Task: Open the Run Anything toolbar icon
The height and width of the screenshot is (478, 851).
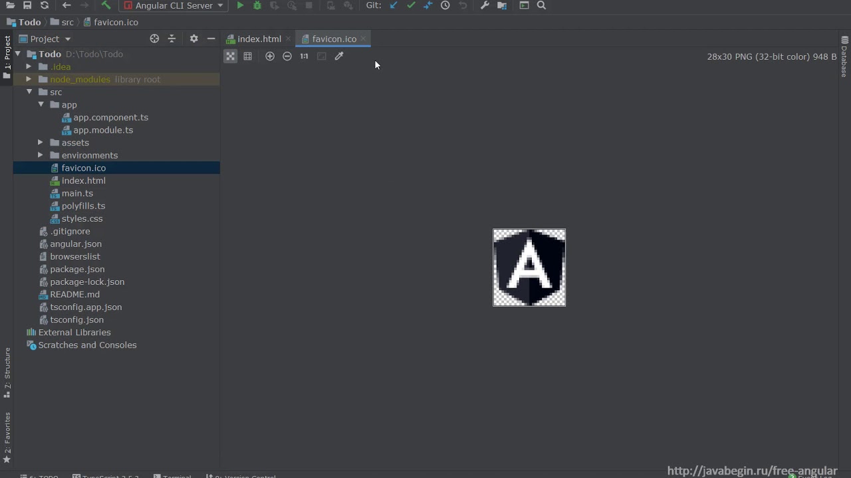Action: (x=524, y=5)
